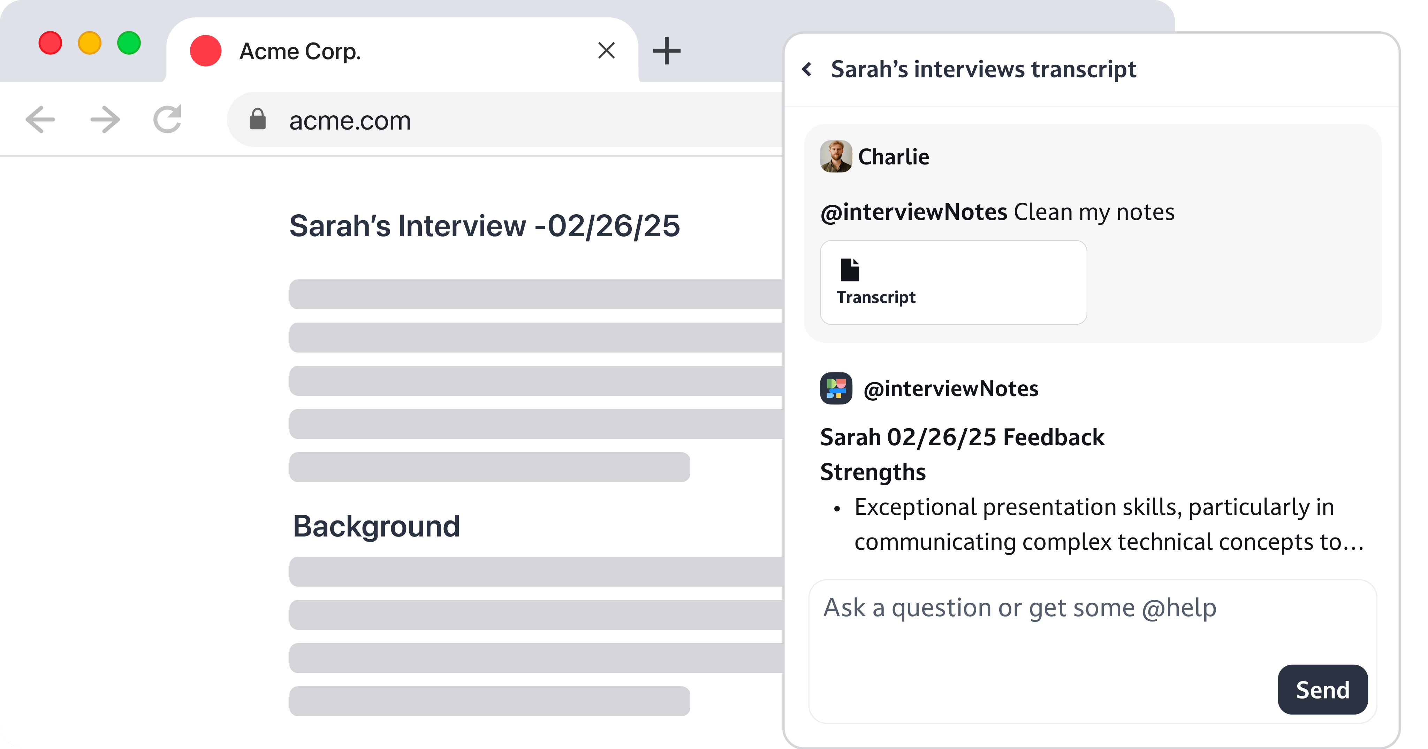Viewport: 1428px width, 749px height.
Task: Go back using the chat panel chevron
Action: tap(807, 69)
